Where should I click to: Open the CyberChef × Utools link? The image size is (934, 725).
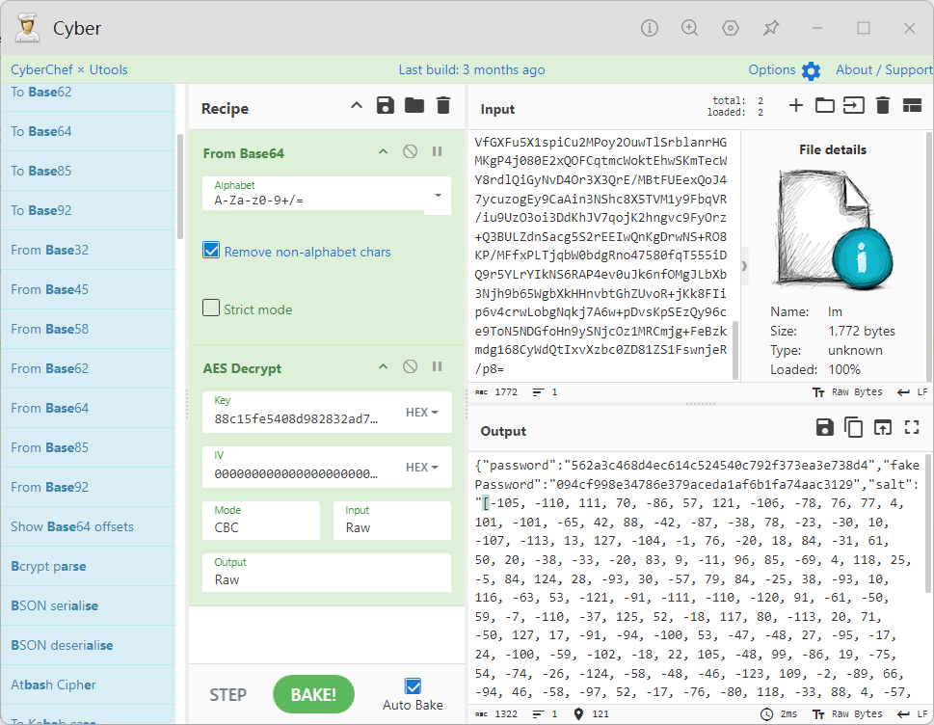(69, 69)
